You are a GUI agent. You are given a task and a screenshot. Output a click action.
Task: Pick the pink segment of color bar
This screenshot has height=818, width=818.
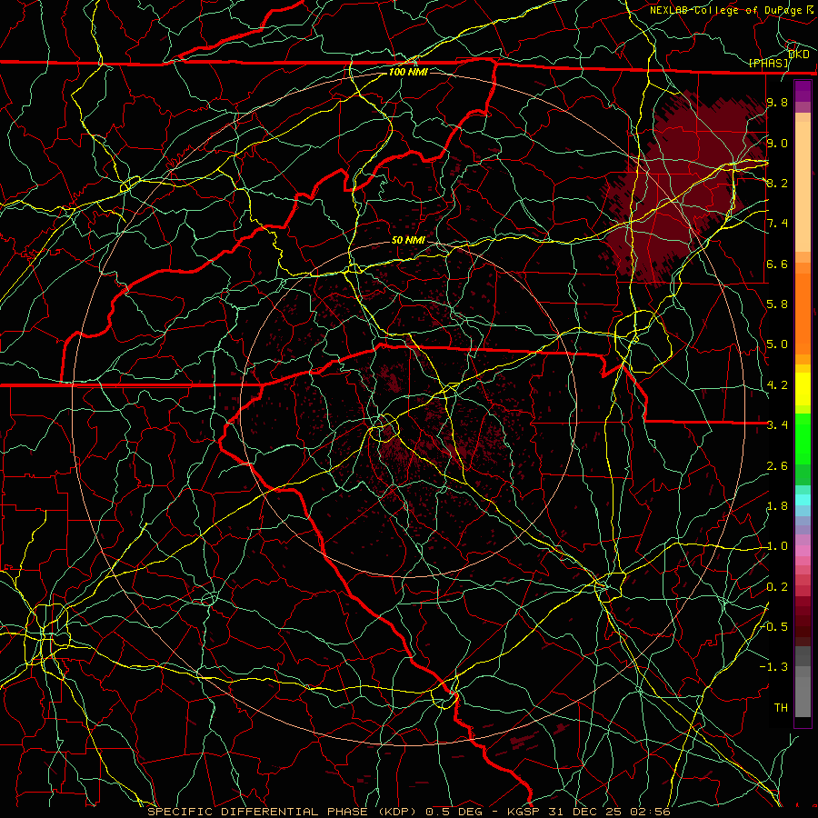tap(803, 551)
